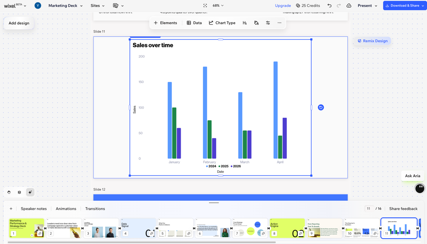Click animation icon on slide 1 thumbnail
427x244 pixels.
[40, 234]
